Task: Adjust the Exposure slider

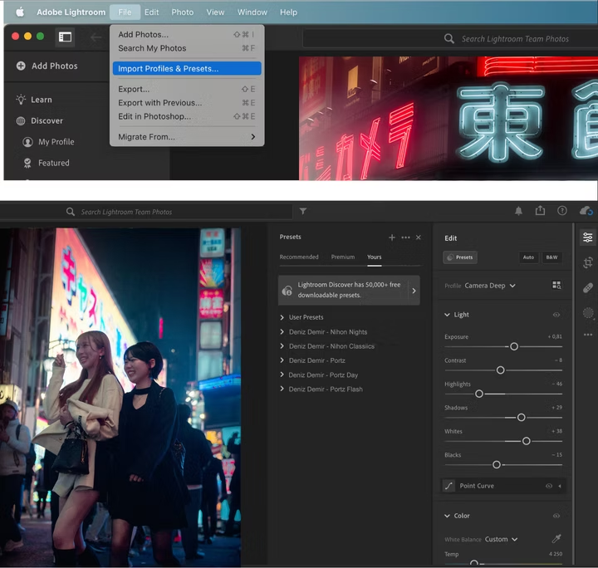Action: click(514, 346)
